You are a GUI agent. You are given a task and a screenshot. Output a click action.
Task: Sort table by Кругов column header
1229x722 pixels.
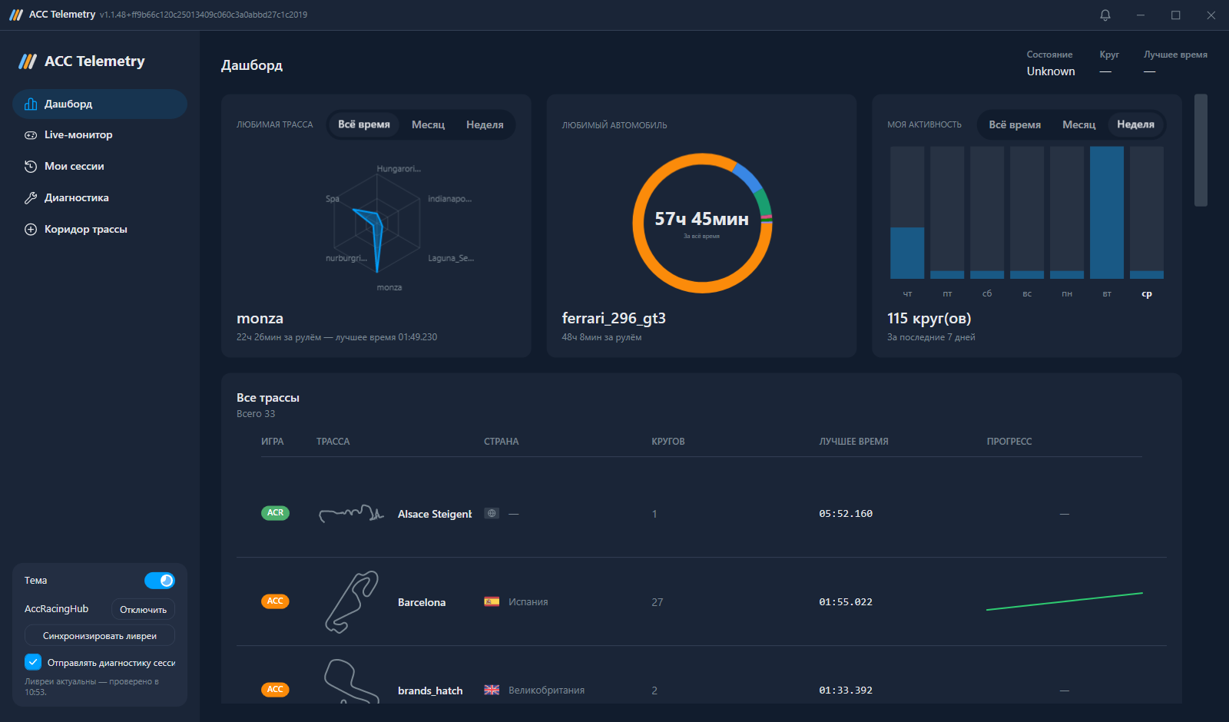pyautogui.click(x=668, y=442)
